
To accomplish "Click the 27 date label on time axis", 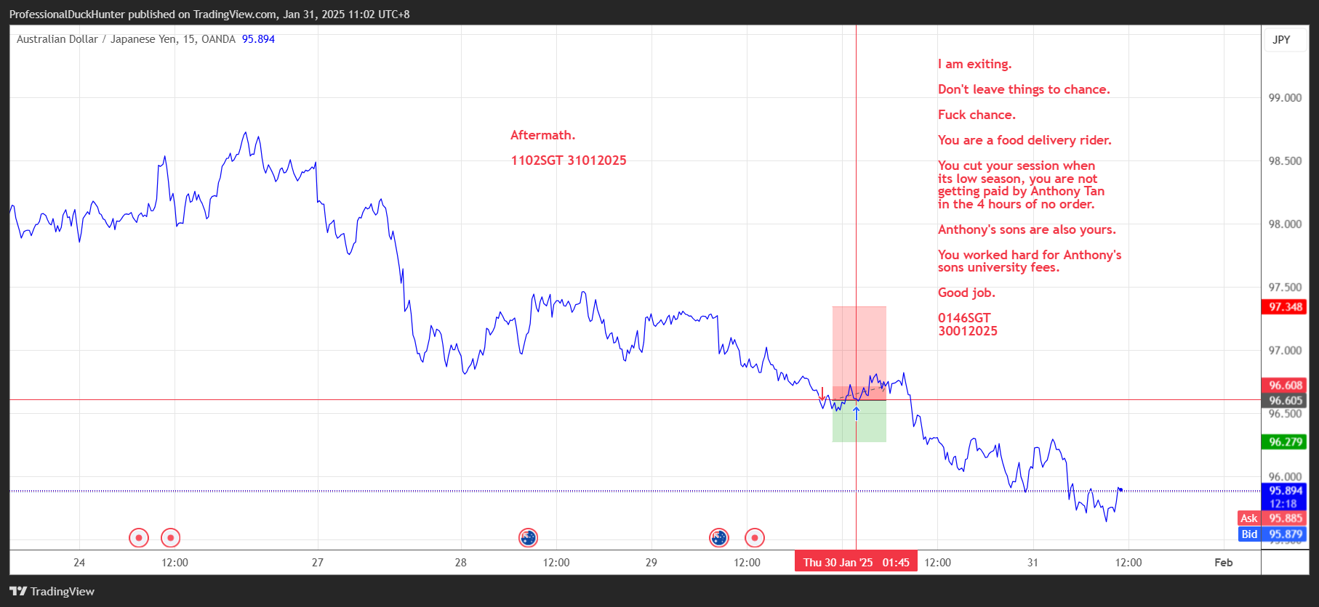I will (x=318, y=563).
